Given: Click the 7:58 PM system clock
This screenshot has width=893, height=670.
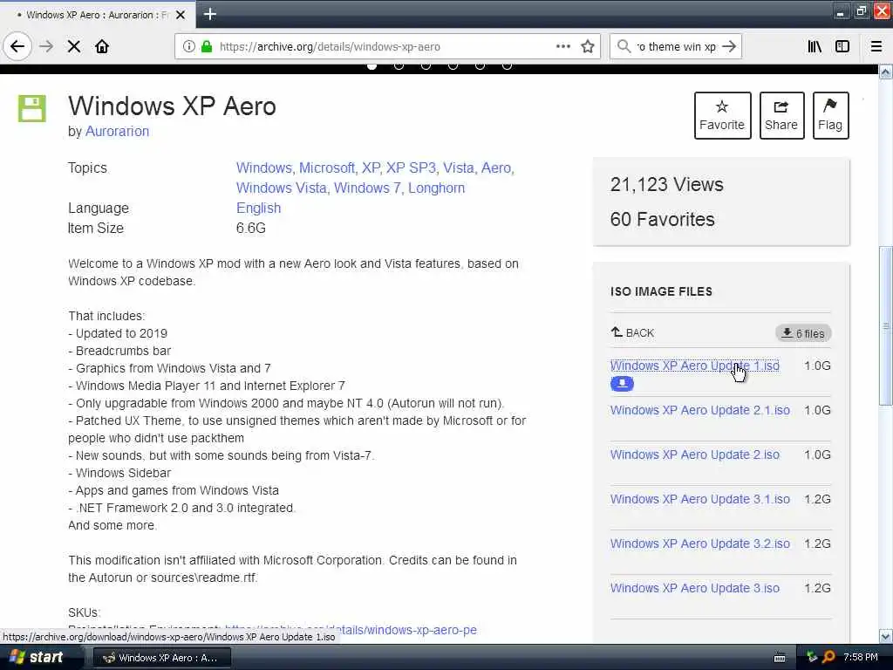Looking at the screenshot, I should pos(861,658).
